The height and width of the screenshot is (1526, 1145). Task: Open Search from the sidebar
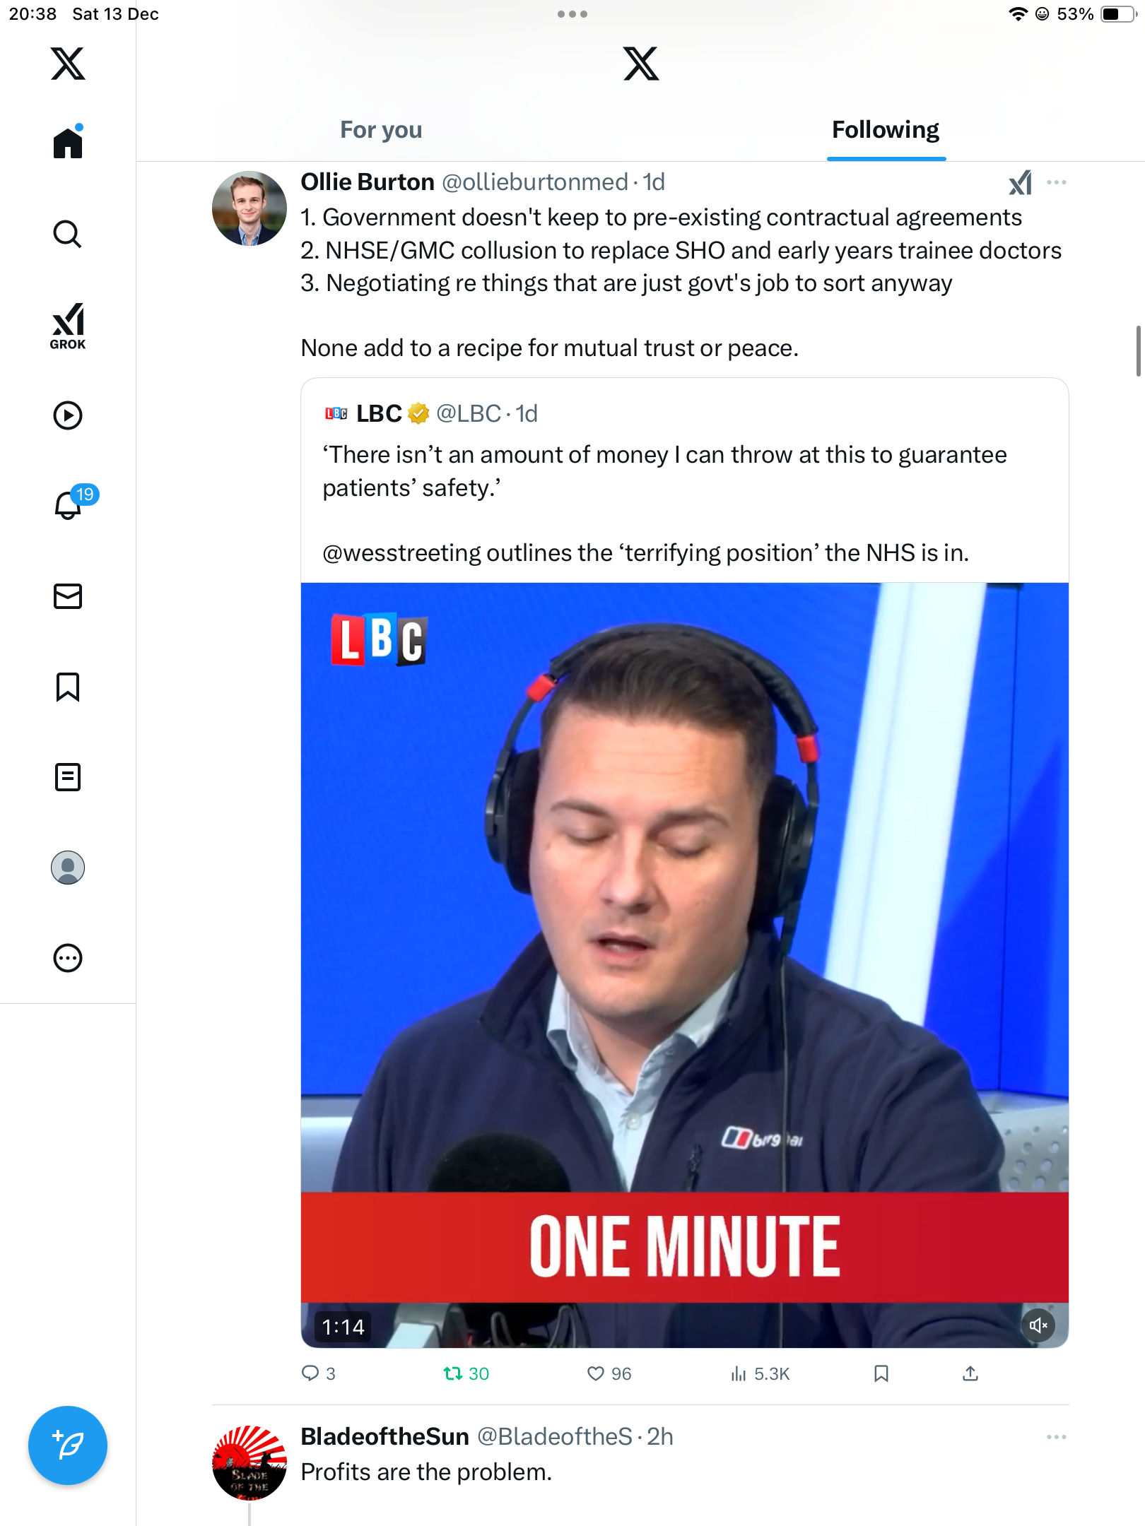click(68, 234)
